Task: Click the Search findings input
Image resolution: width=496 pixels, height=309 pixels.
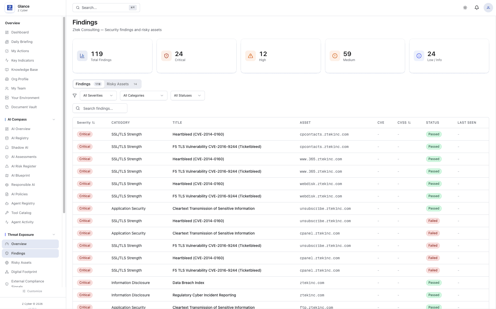Action: point(100,108)
